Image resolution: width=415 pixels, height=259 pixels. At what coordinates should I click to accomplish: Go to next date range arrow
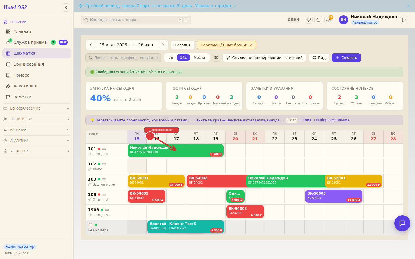pyautogui.click(x=163, y=45)
